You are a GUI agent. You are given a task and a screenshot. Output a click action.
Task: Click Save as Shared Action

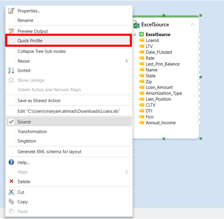[39, 100]
